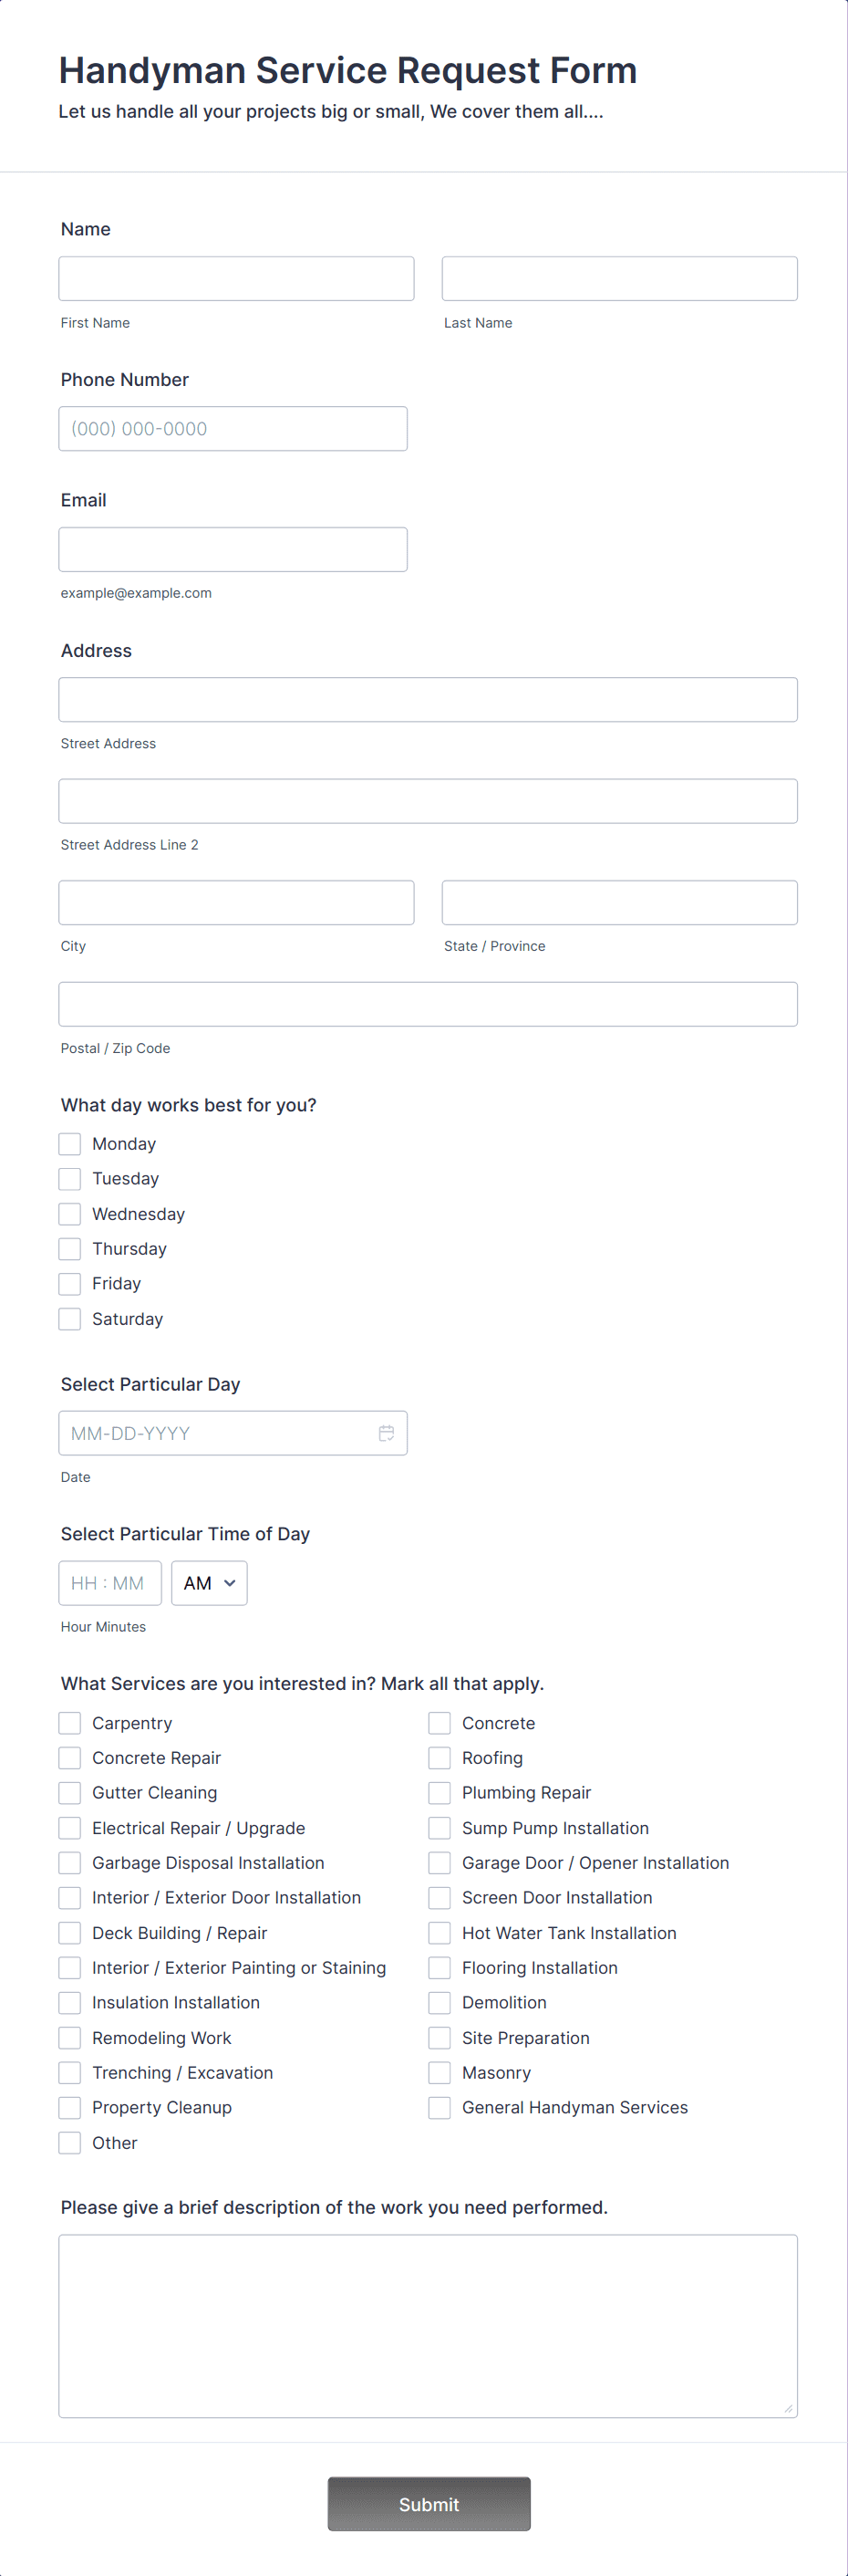Viewport: 848px width, 2576px height.
Task: Open the AM/PM dropdown
Action: click(208, 1583)
